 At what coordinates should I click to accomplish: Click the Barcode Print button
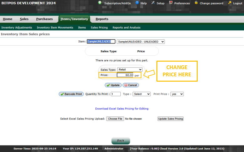pyautogui.click(x=71, y=94)
